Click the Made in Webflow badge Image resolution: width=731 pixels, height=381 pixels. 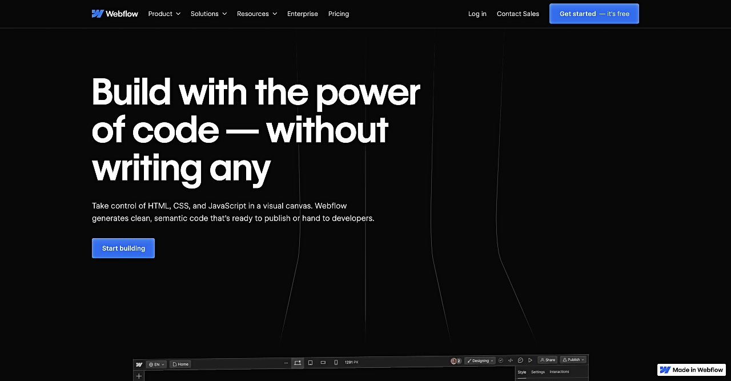click(692, 370)
